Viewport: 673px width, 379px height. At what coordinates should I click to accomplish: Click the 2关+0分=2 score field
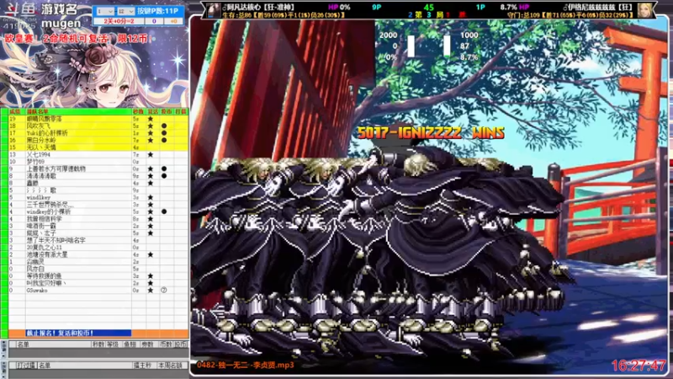tap(119, 21)
